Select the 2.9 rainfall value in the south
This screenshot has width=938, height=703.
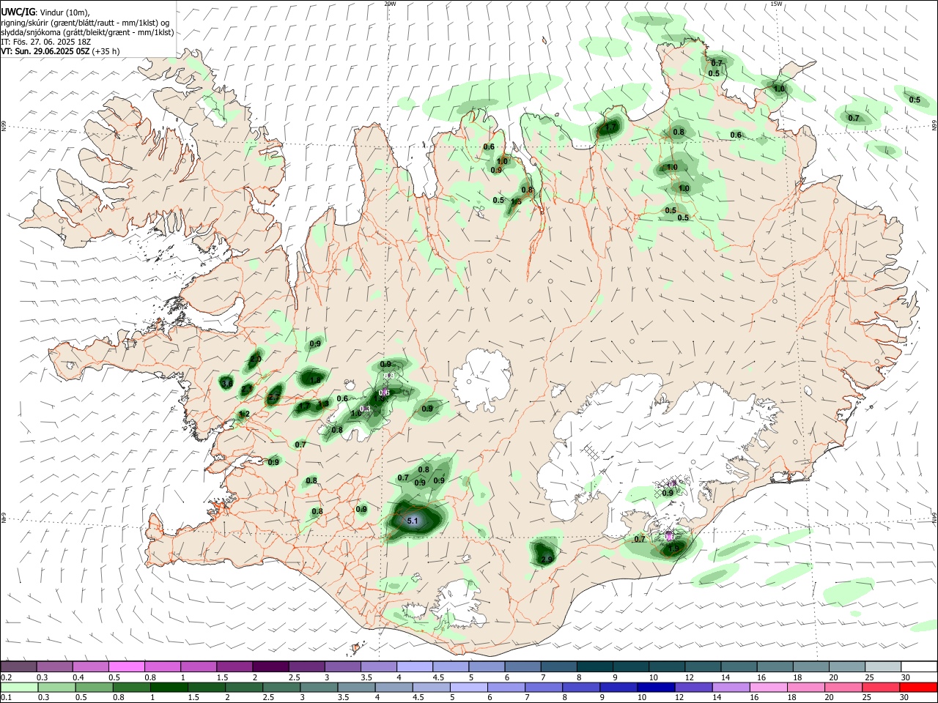(x=547, y=559)
